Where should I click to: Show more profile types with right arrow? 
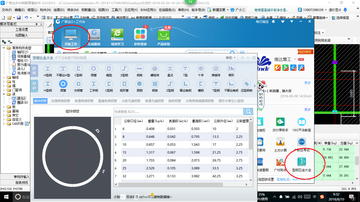point(254,86)
